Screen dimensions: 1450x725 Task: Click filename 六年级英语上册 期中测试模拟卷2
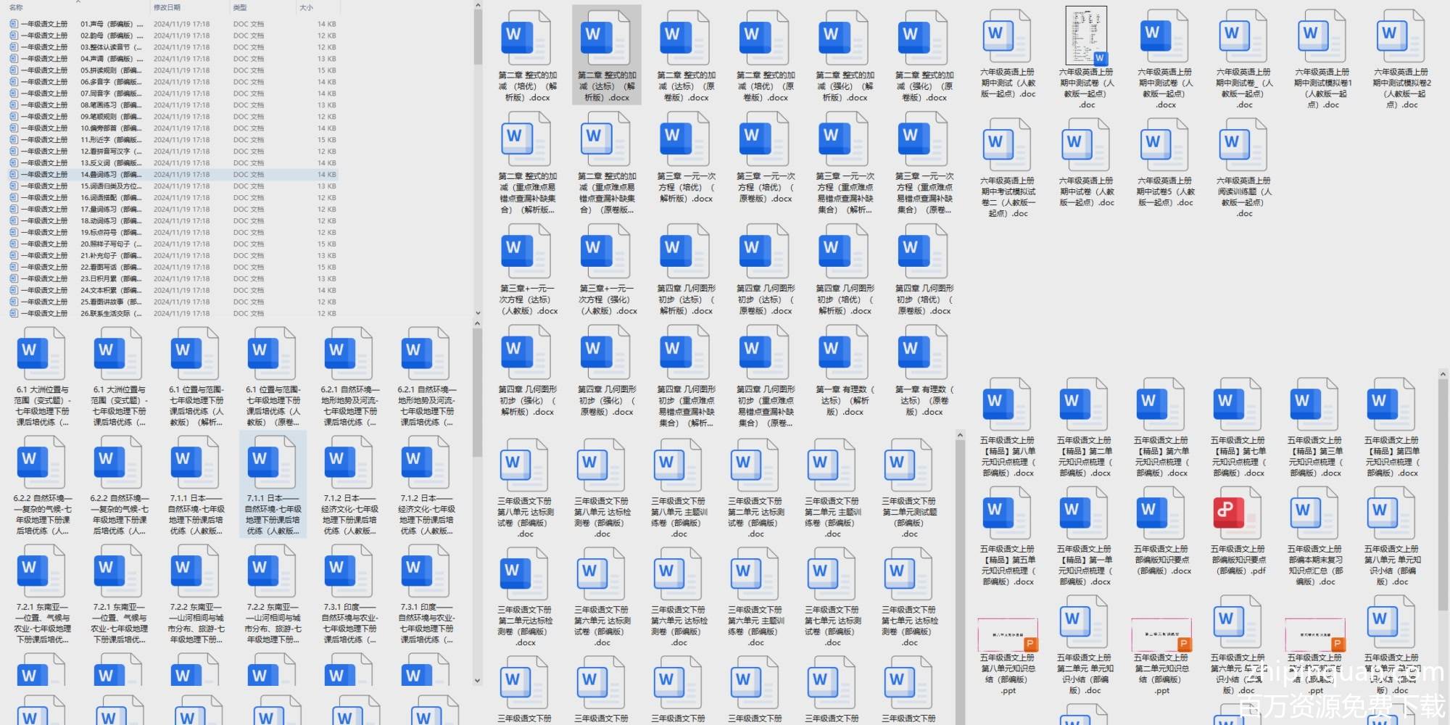click(x=1401, y=88)
